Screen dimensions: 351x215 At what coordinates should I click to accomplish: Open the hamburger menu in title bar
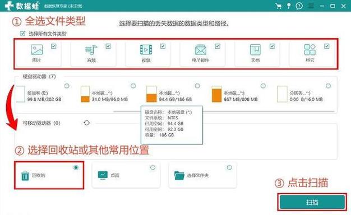click(311, 6)
